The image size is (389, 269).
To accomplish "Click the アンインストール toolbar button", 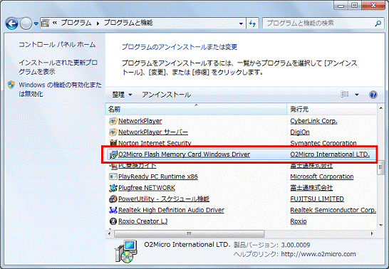I will tap(167, 95).
